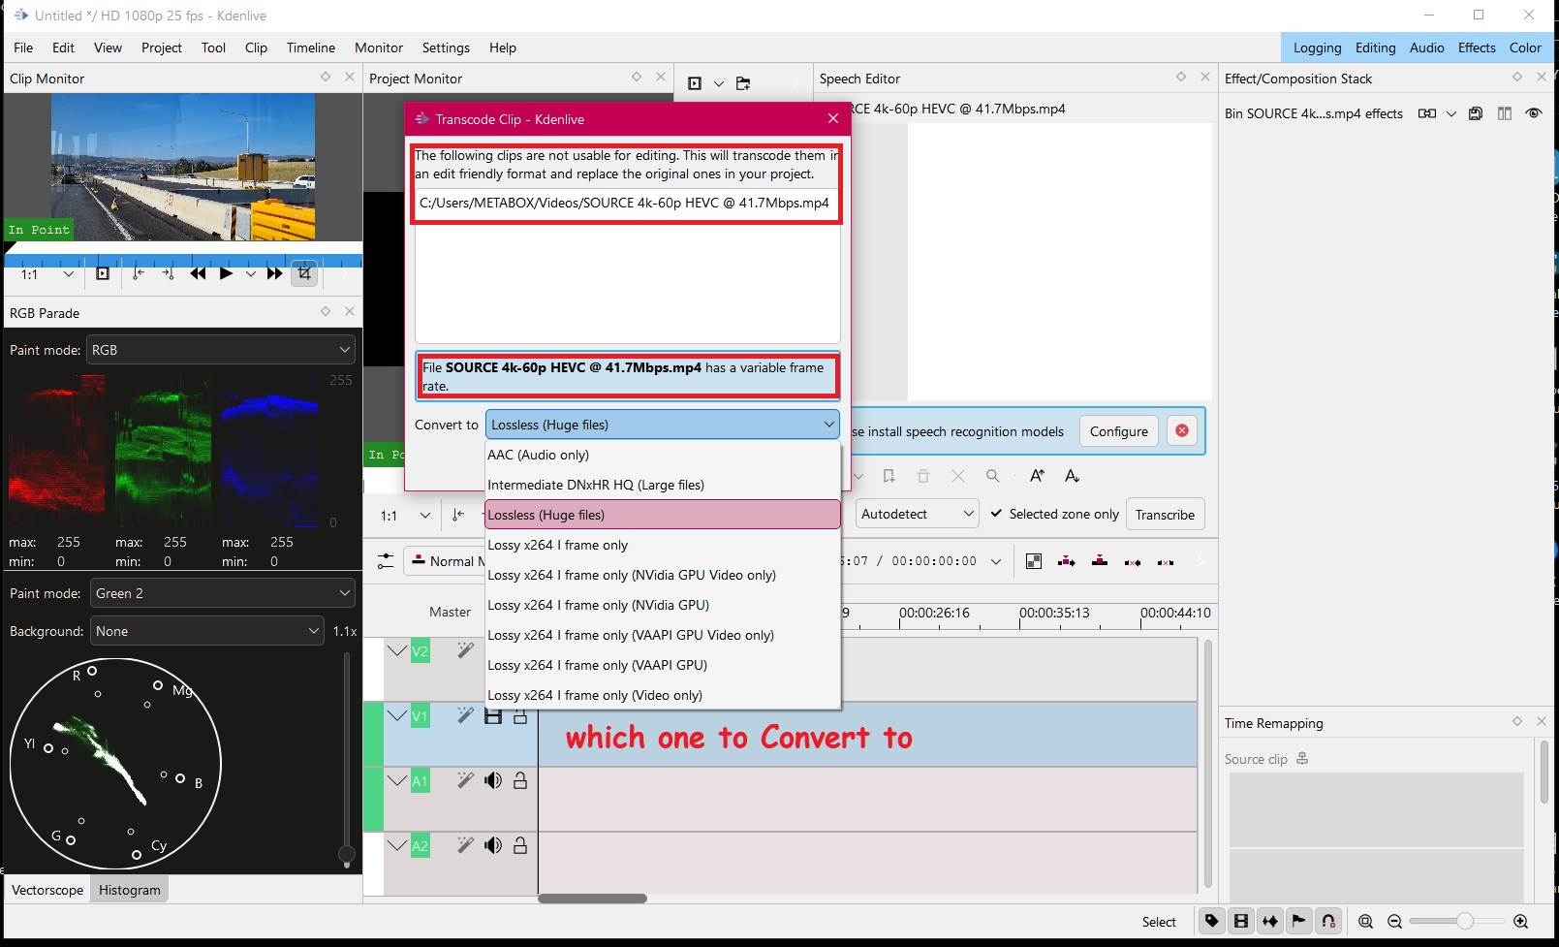Click the Convert to combo box

coord(662,425)
